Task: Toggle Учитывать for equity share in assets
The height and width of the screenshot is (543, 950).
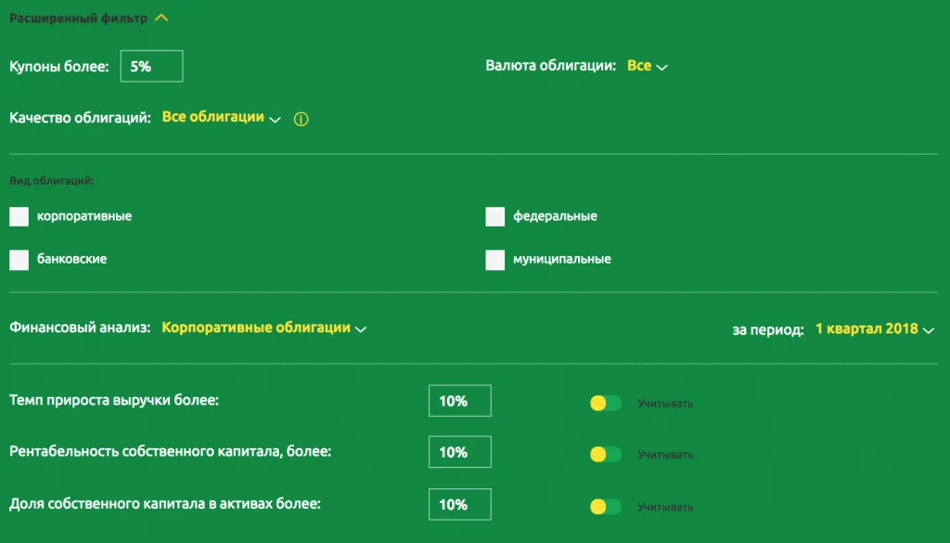Action: [605, 506]
